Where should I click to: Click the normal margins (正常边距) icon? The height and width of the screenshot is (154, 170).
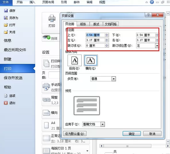pyautogui.click(x=46, y=138)
